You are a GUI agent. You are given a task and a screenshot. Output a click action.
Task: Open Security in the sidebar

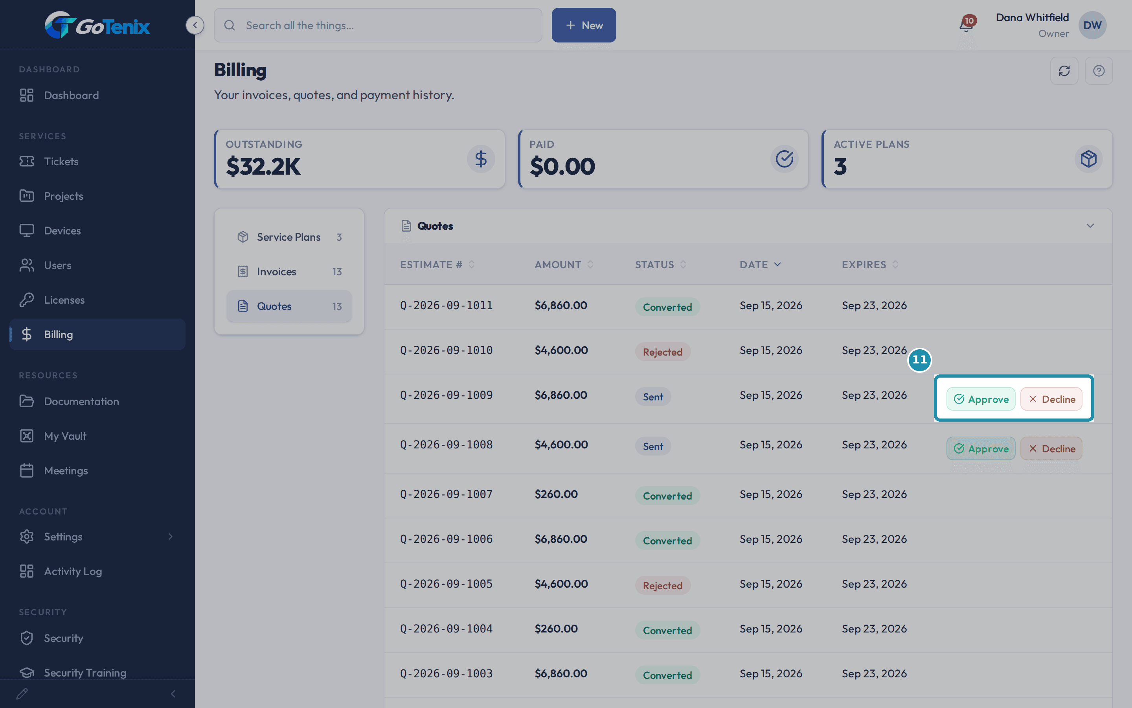pyautogui.click(x=97, y=638)
